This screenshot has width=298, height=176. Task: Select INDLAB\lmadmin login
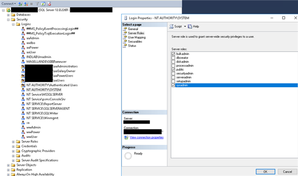tap(39, 57)
